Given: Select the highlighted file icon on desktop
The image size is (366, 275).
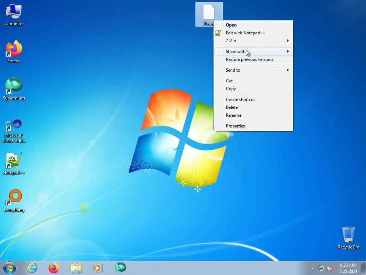Looking at the screenshot, I should pyautogui.click(x=209, y=14).
